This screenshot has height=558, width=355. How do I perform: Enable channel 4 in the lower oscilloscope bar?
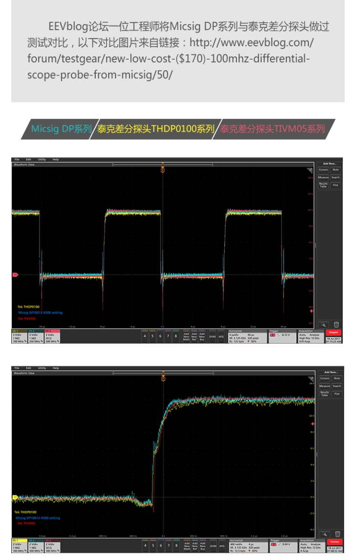[x=145, y=544]
